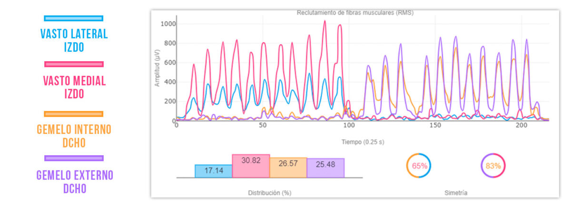Click the chart title Reclutamiento de fibras musculares
Viewport: 571px width, 207px height.
pos(355,13)
